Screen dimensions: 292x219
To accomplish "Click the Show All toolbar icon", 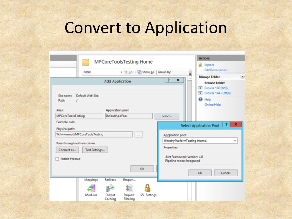I will (140, 72).
